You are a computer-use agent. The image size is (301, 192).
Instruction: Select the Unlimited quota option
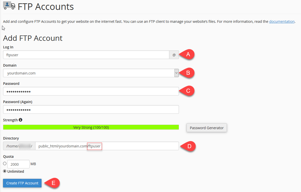point(5,171)
